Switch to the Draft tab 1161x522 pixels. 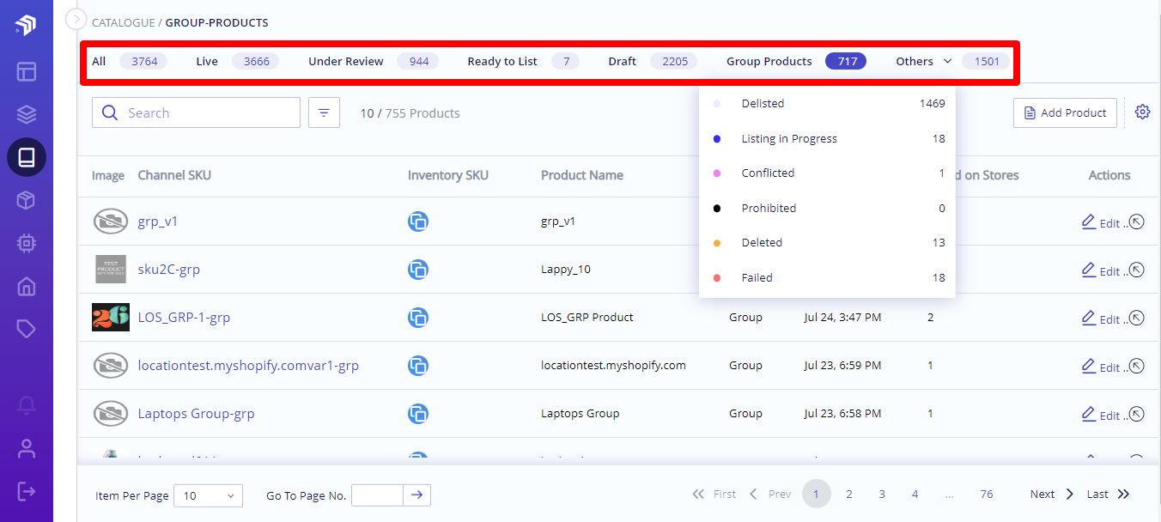(622, 61)
